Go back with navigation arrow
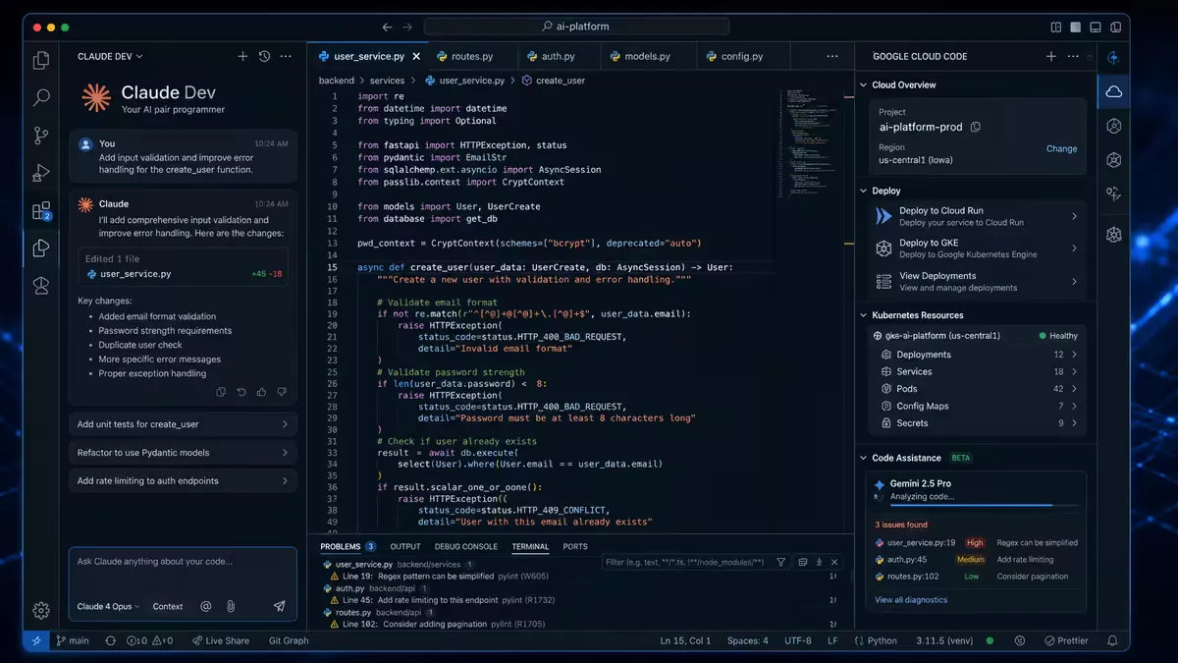Viewport: 1178px width, 663px height. (387, 28)
